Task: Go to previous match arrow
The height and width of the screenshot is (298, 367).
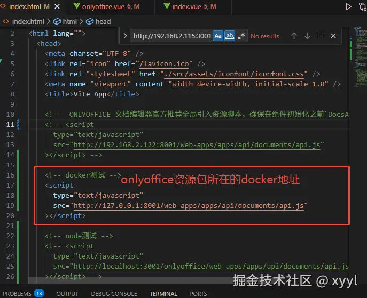Action: pos(294,36)
